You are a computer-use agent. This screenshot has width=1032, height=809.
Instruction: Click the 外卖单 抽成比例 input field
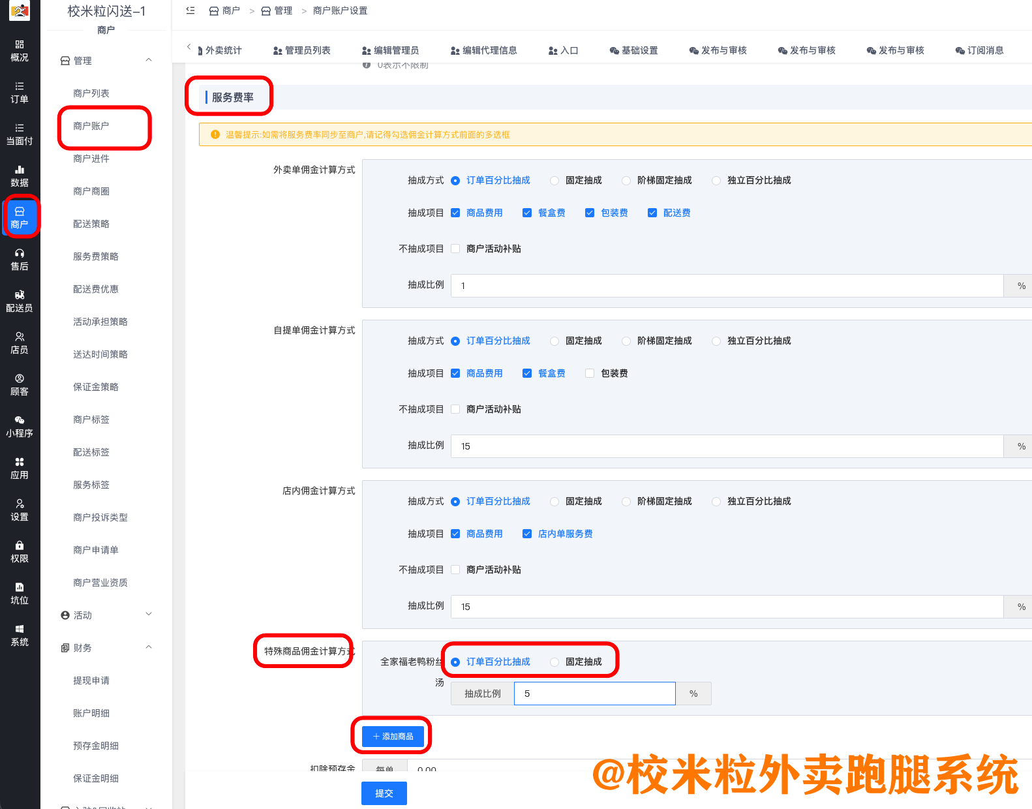(x=727, y=286)
